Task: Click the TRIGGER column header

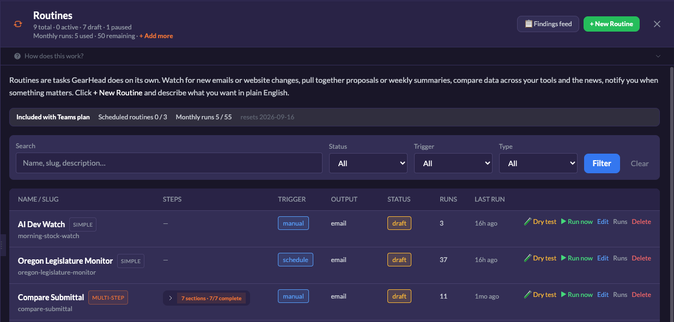Action: click(x=292, y=199)
